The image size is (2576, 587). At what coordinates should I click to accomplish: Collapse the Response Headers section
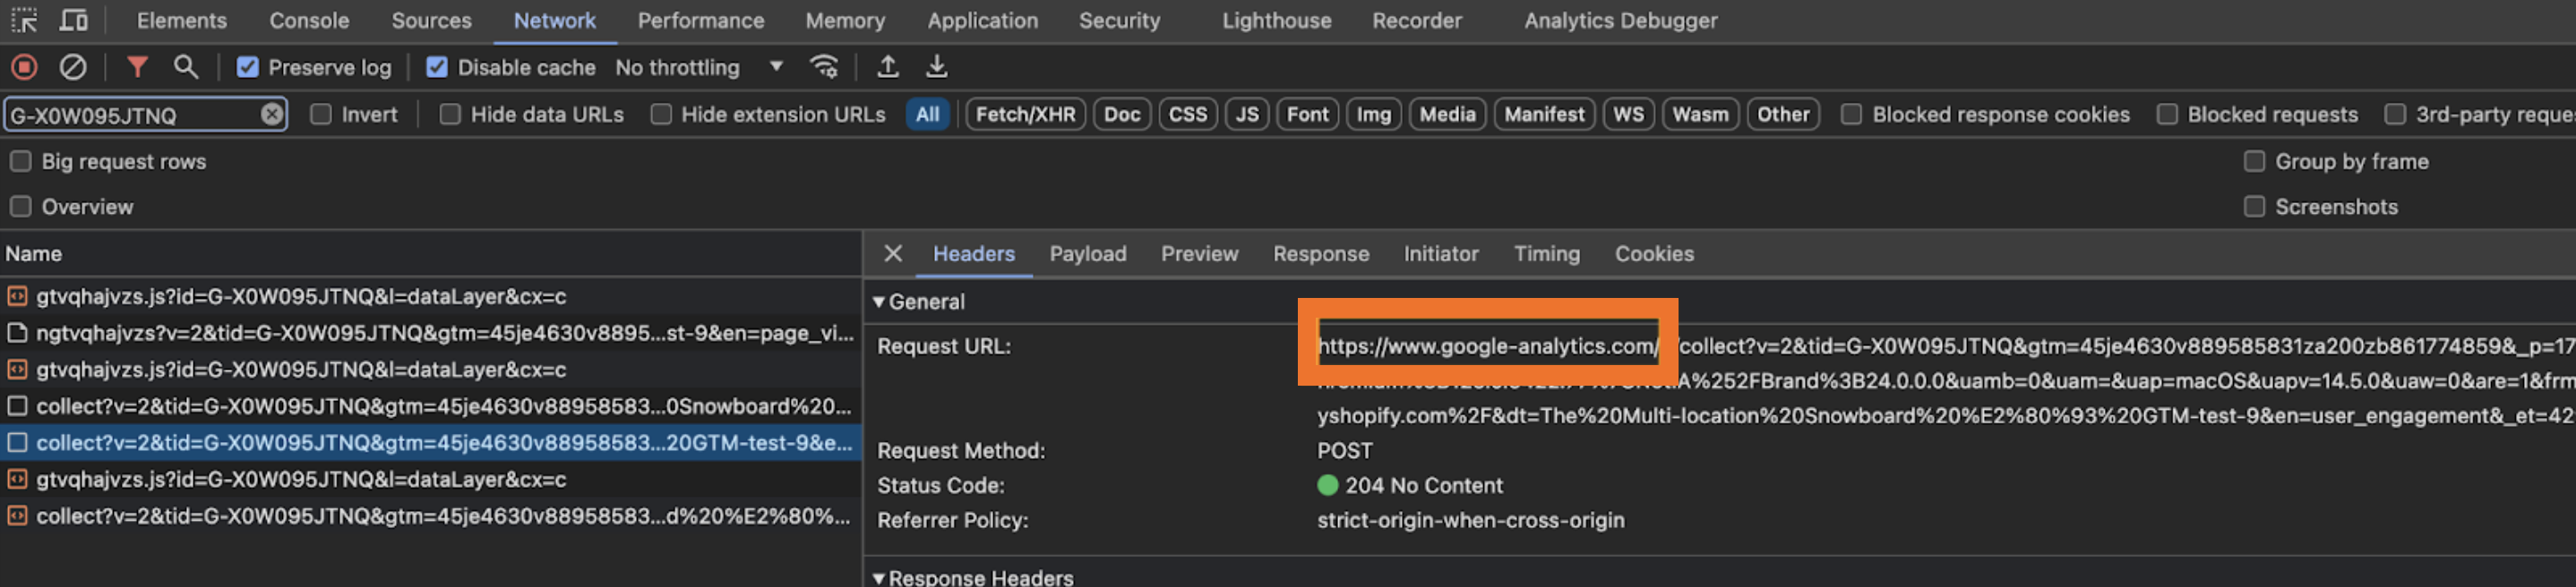click(879, 577)
